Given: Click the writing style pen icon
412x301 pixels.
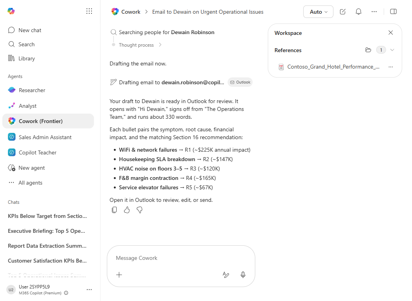Looking at the screenshot, I should tap(226, 275).
